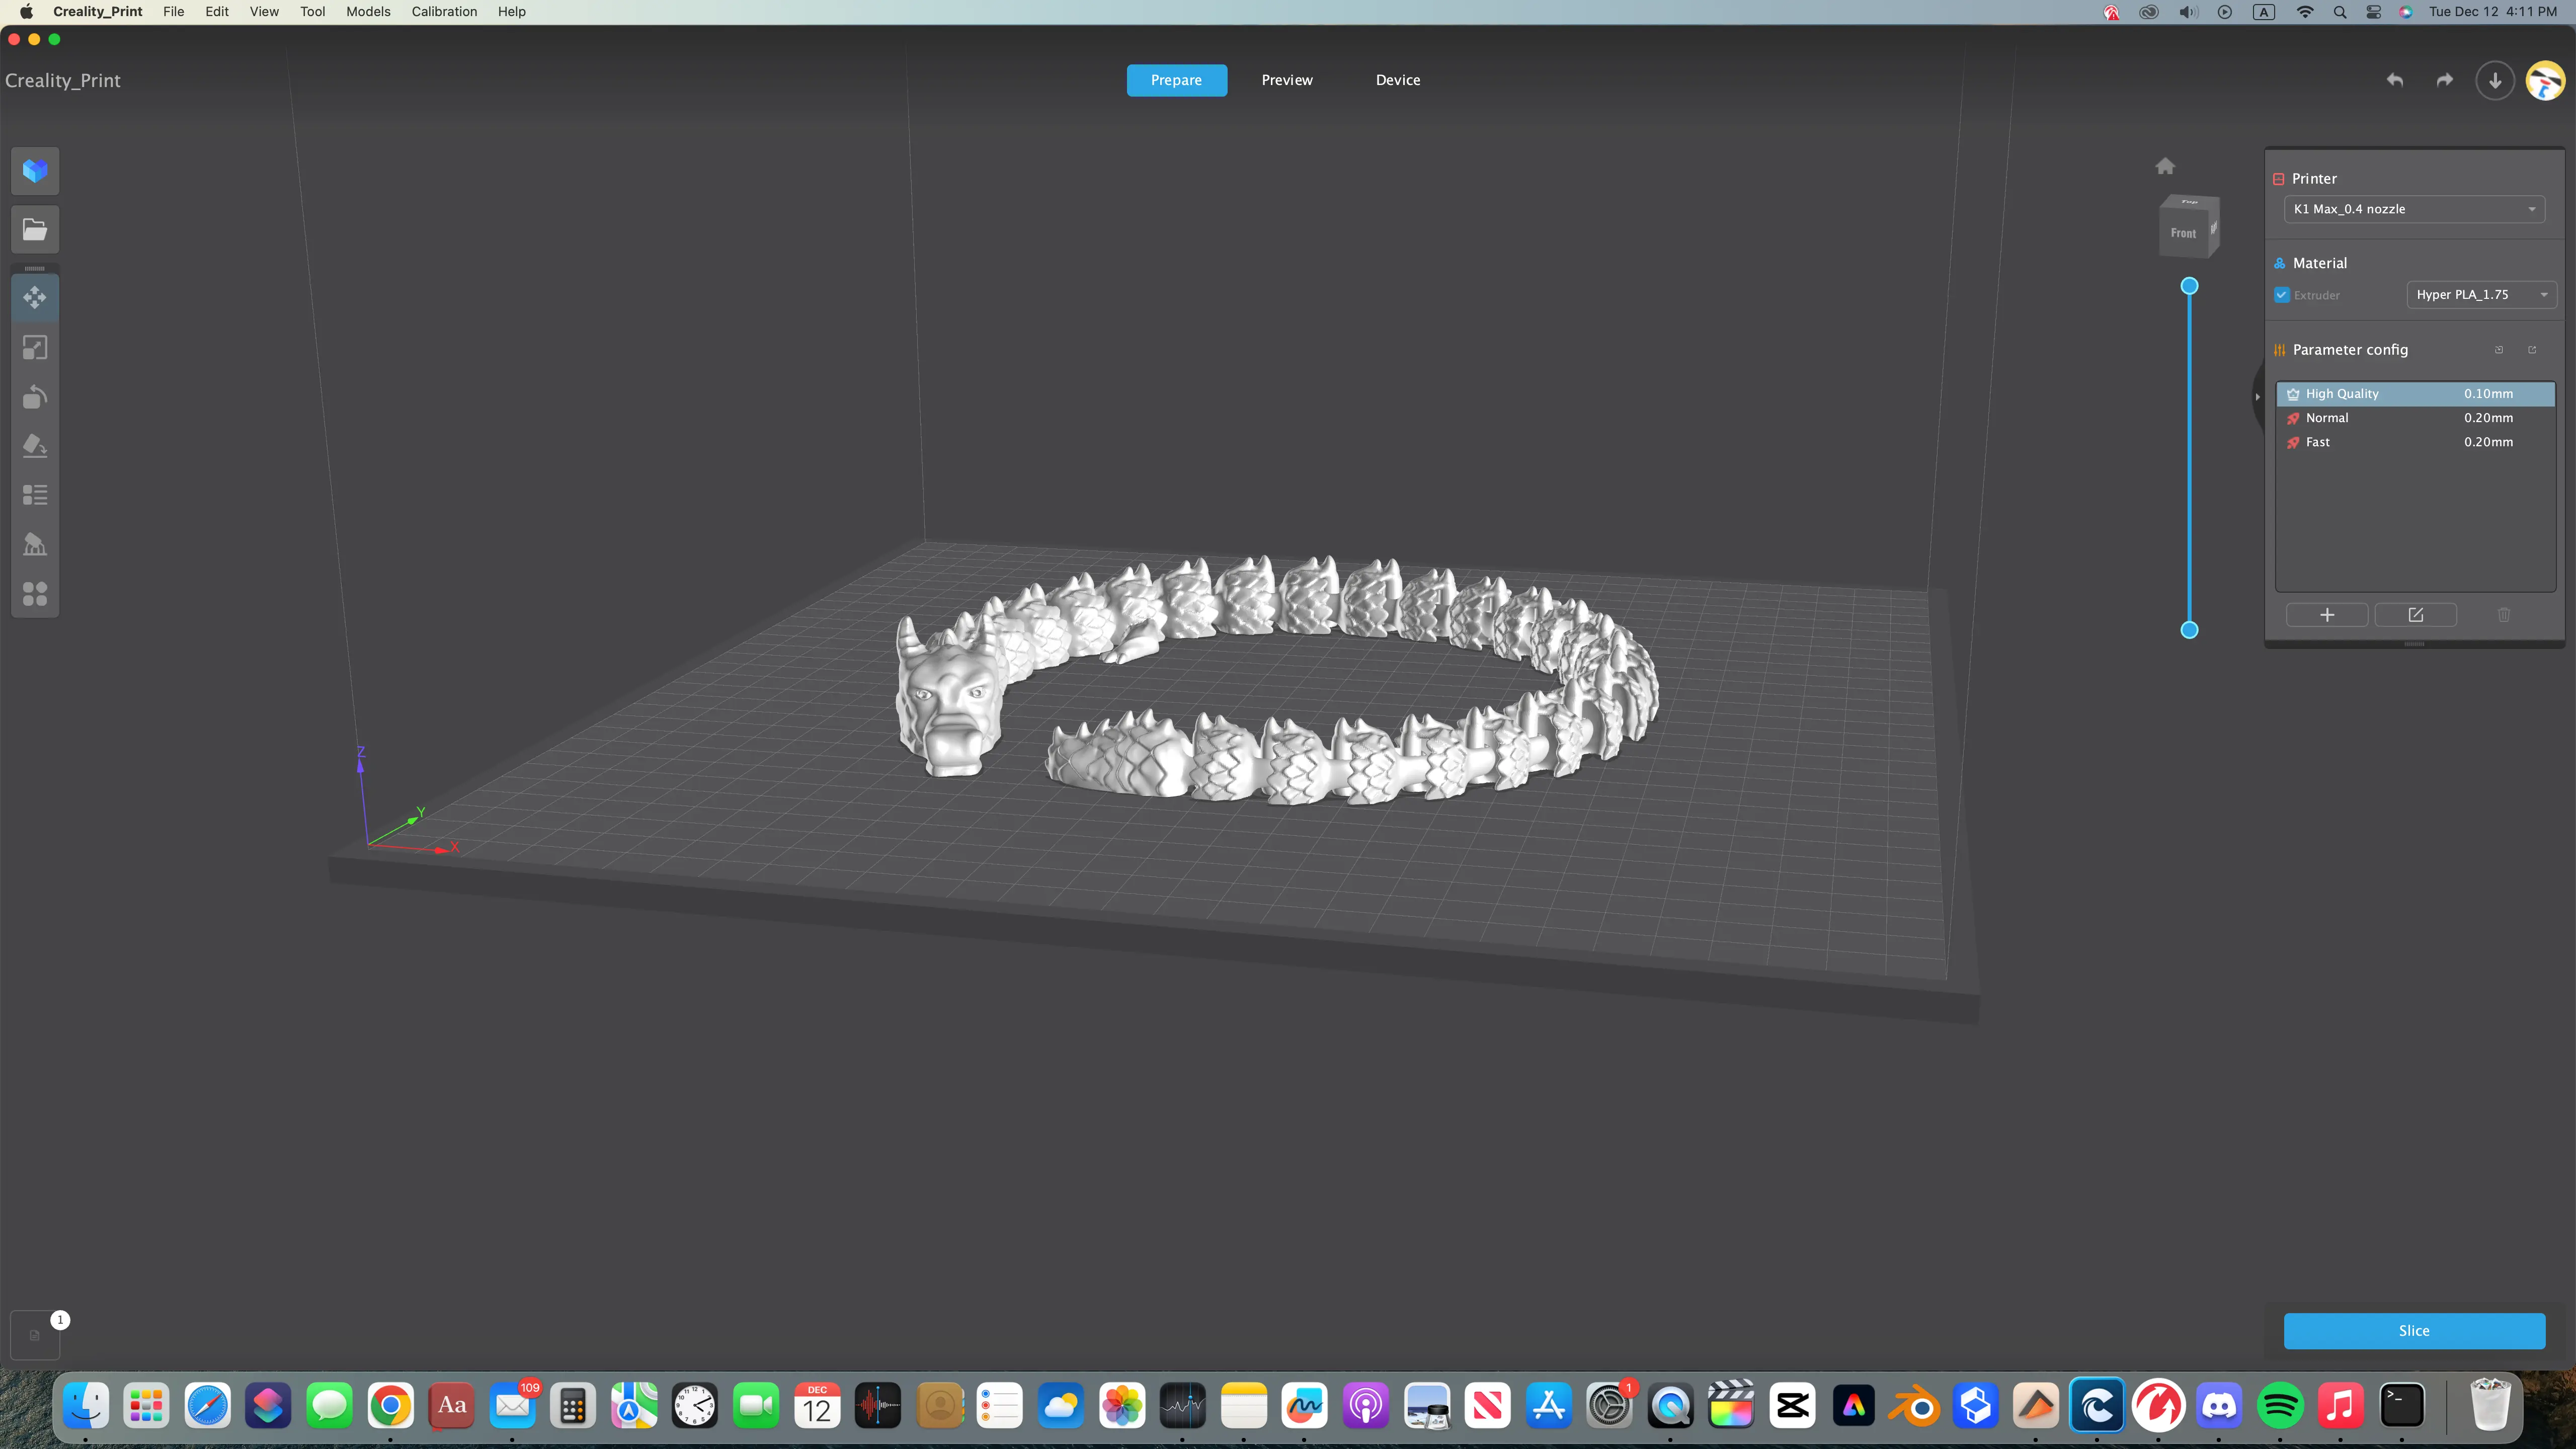Viewport: 2576px width, 1449px height.
Task: Open the Hyper PLA_1.75 material dropdown
Action: pyautogui.click(x=2481, y=295)
